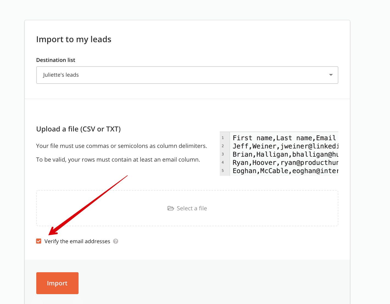
Task: Click the orange Import button
Action: (x=57, y=283)
